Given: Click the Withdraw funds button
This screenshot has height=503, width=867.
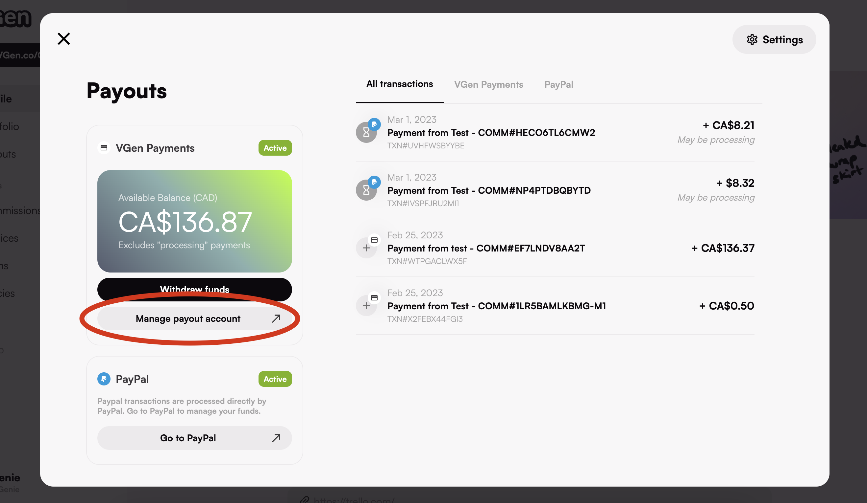Looking at the screenshot, I should [194, 290].
